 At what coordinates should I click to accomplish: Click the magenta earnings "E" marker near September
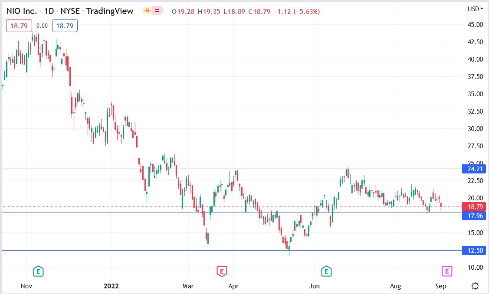(x=446, y=271)
